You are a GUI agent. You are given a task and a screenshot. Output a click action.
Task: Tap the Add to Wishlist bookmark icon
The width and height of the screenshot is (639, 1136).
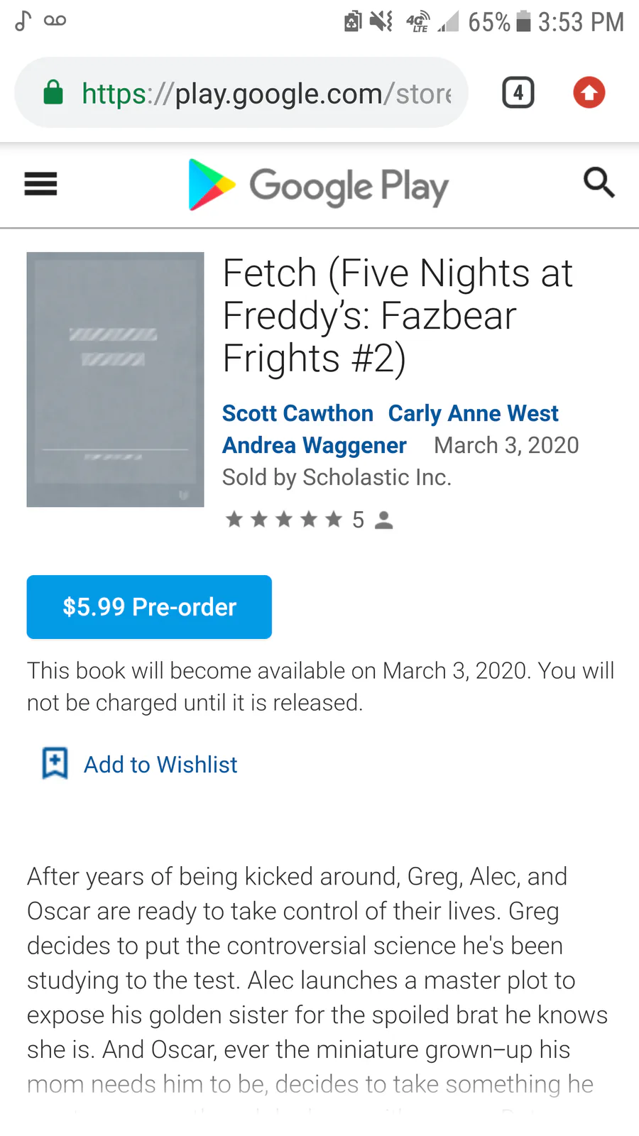[x=55, y=764]
